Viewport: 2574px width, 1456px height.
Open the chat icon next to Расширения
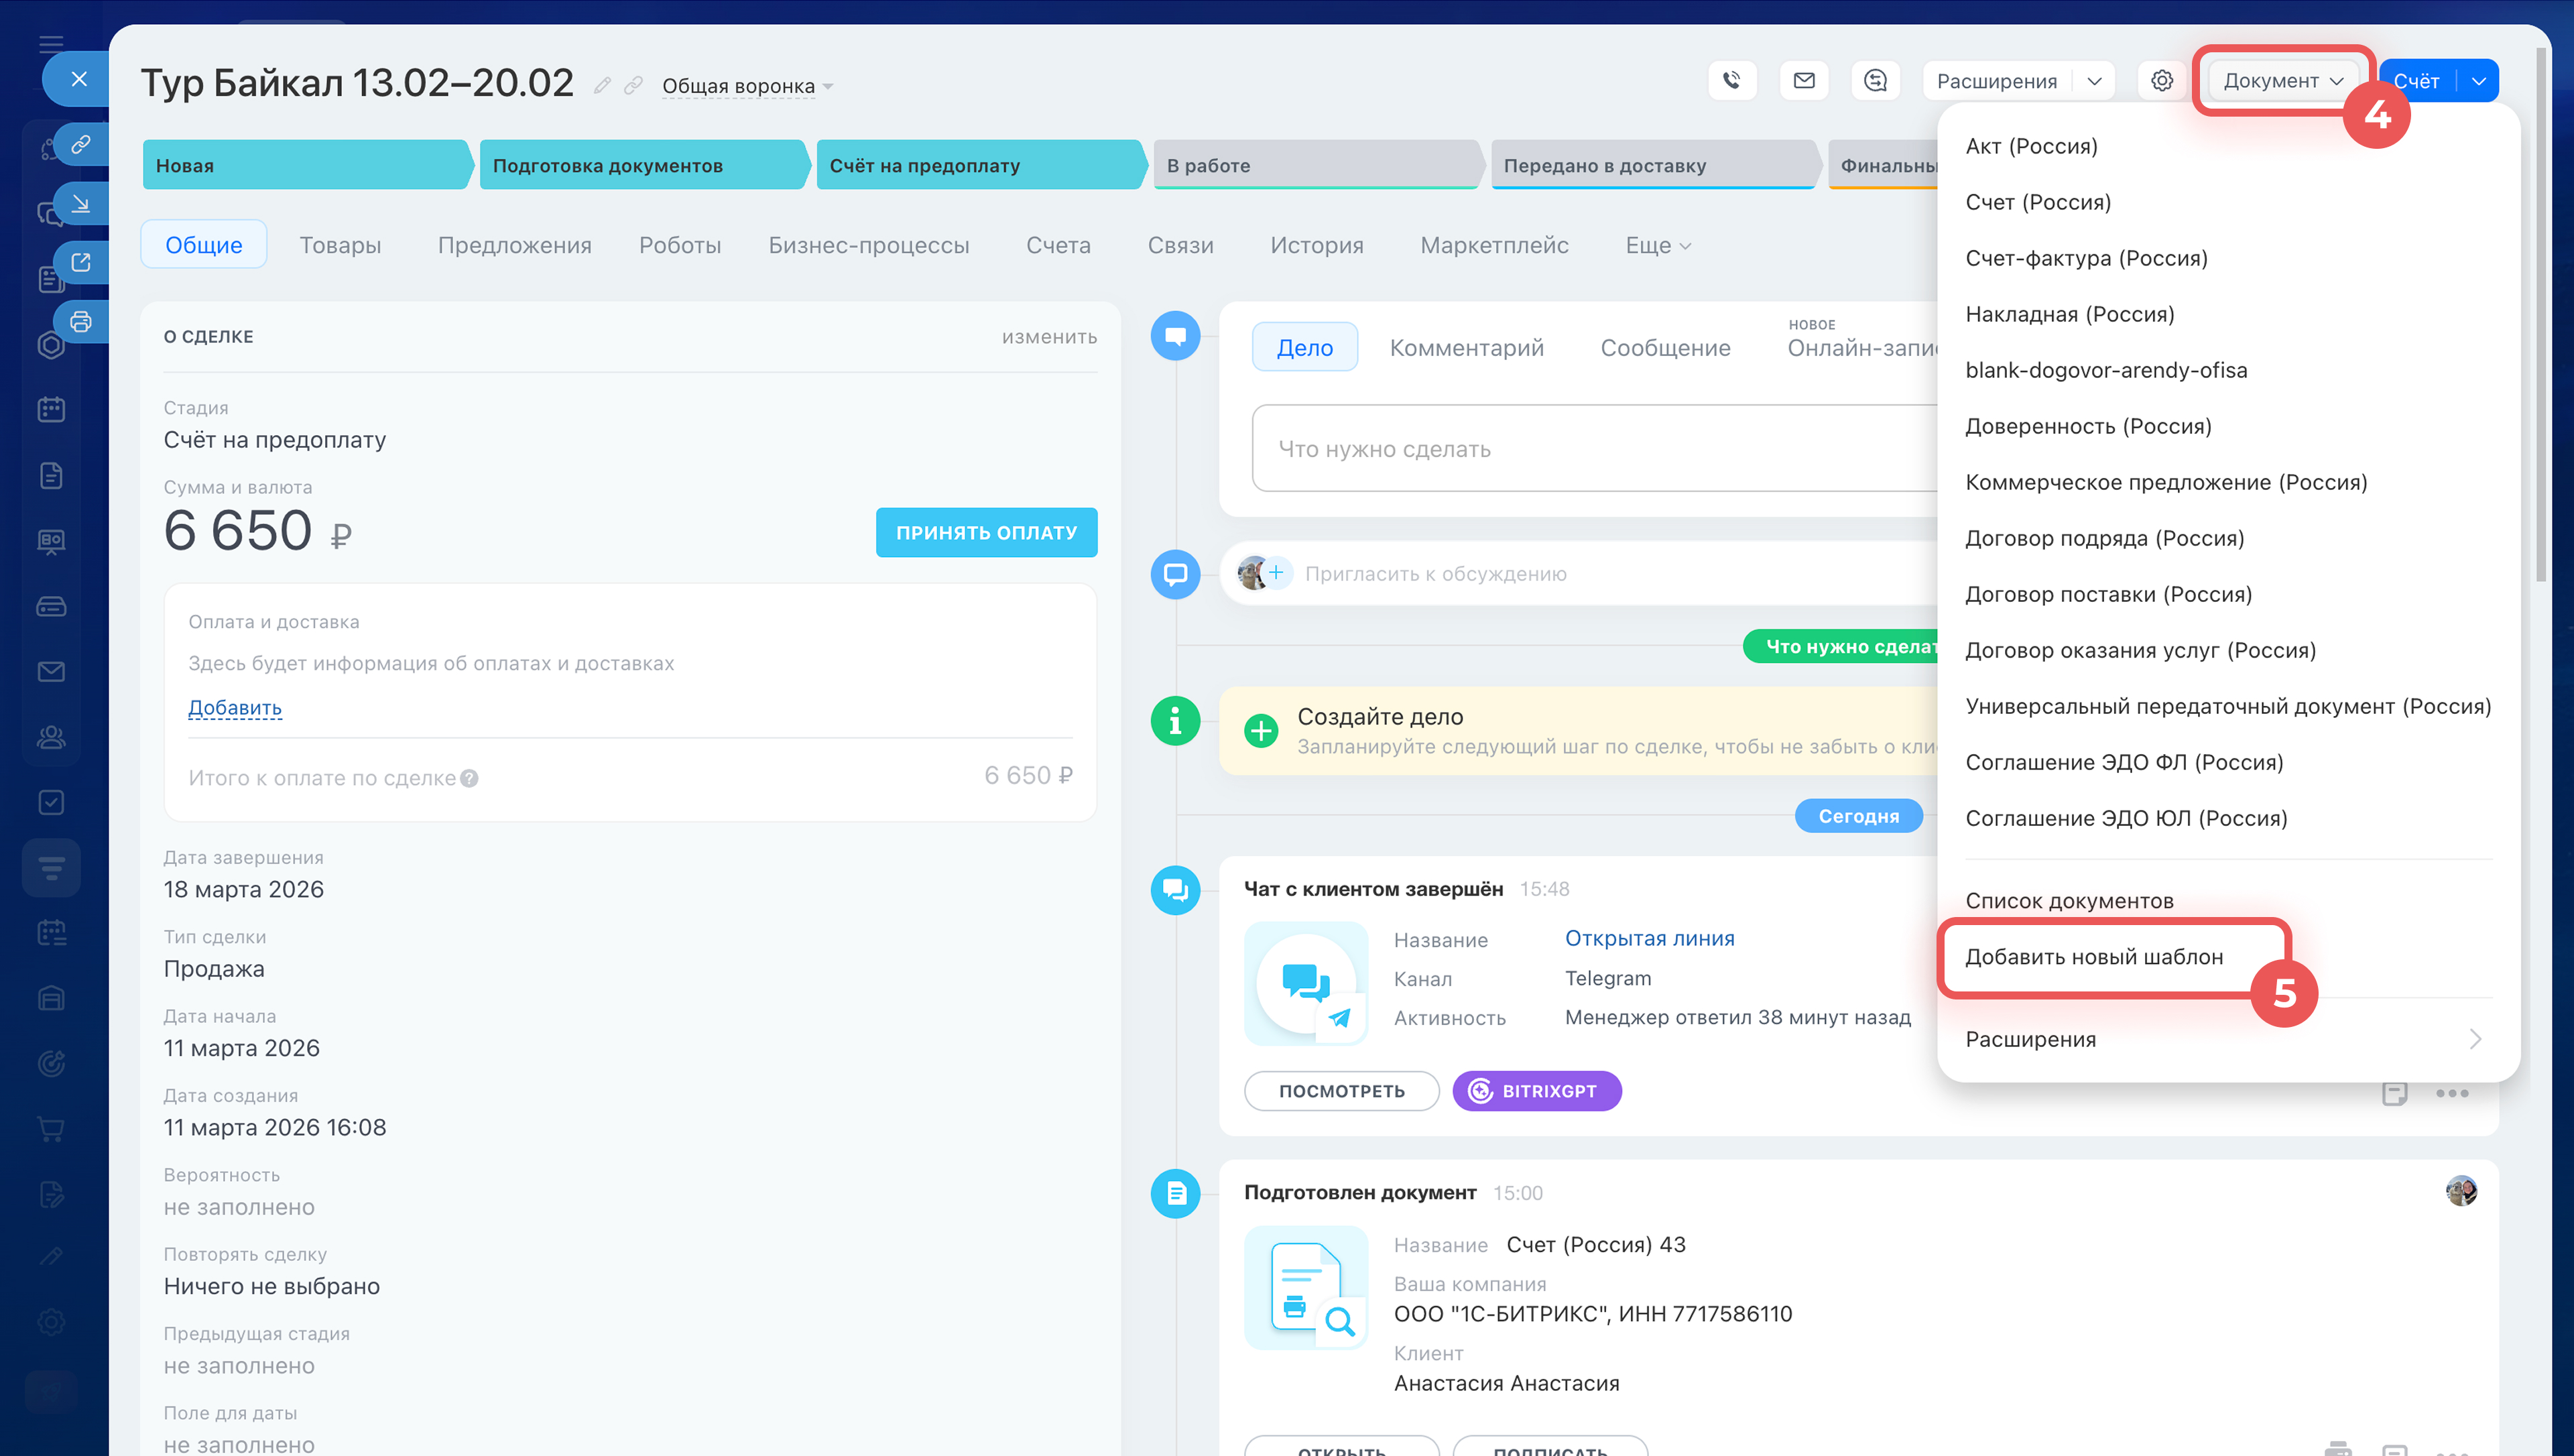[x=1876, y=80]
